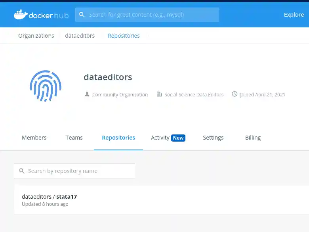Click the clock icon beside Joined date
Image resolution: width=309 pixels, height=232 pixels.
[x=235, y=94]
